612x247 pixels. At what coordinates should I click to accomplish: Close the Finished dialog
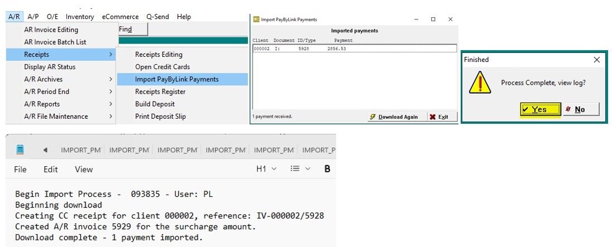point(597,60)
